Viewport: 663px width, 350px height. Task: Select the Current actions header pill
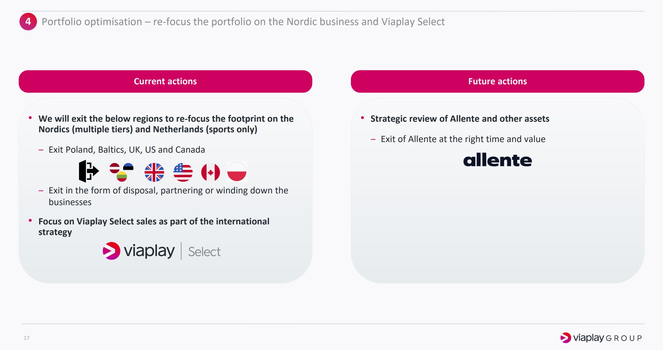(x=165, y=81)
